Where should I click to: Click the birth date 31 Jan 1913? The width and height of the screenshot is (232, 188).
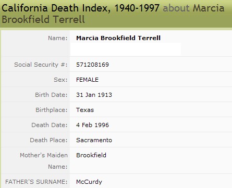point(94,95)
